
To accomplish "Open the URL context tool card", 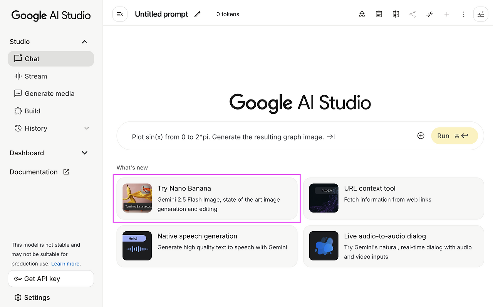I will point(393,198).
